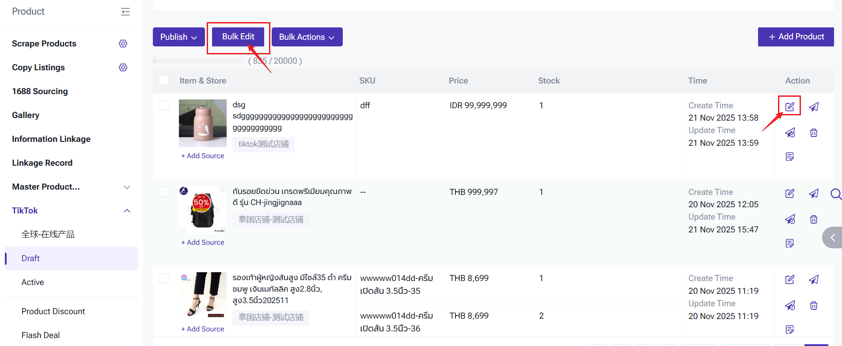842x346 pixels.
Task: Click the Add Product button
Action: coord(796,37)
